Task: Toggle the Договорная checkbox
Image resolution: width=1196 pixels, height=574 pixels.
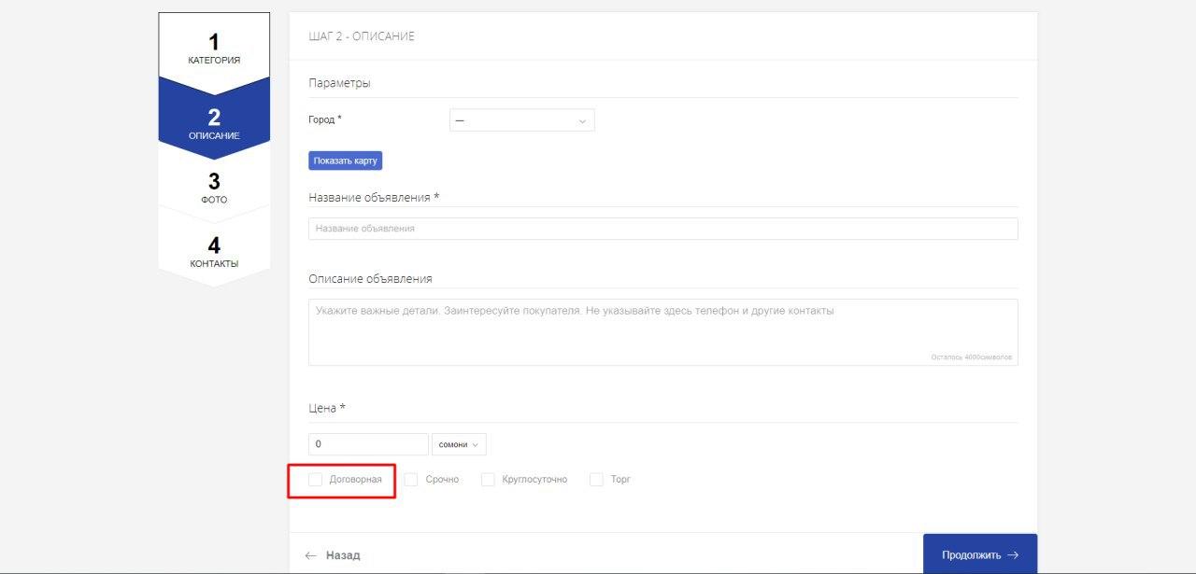Action: click(316, 480)
